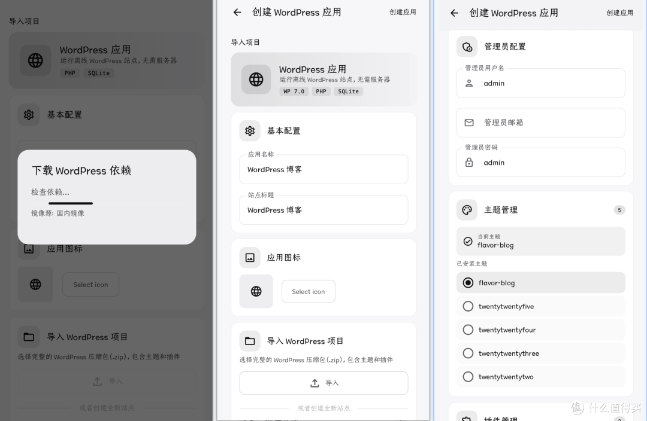Click globe icon on left panel's WordPress 应用 card
Screen dimensions: 647x421
35,60
